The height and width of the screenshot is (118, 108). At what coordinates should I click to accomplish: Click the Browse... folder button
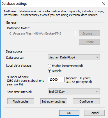pyautogui.click(x=89, y=33)
